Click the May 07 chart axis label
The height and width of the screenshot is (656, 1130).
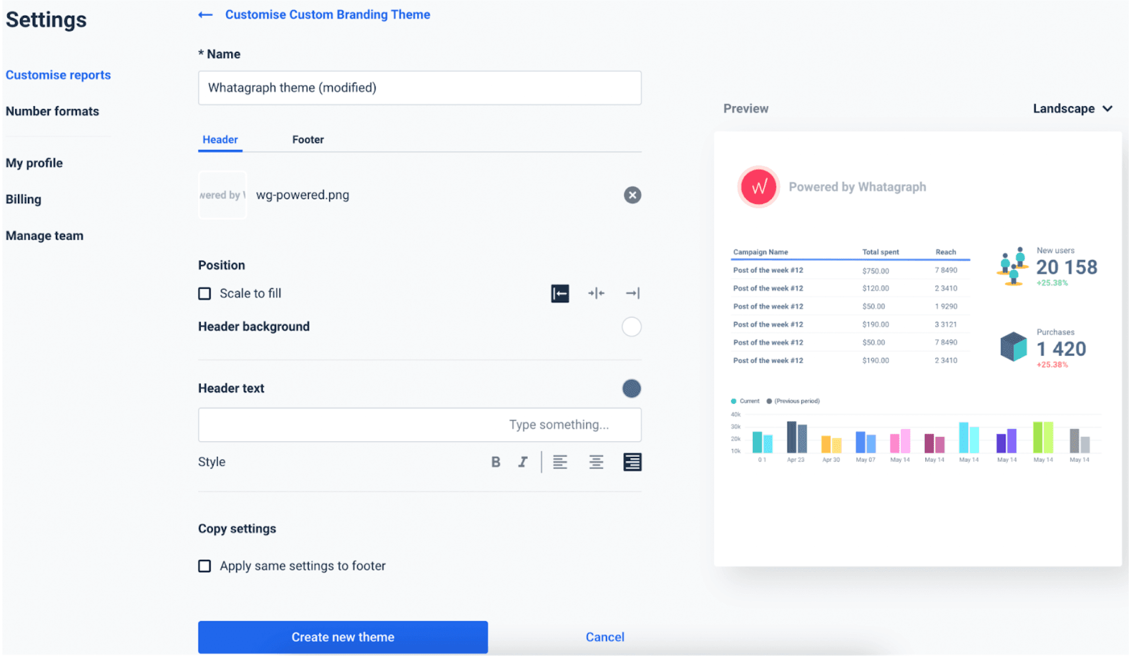point(865,460)
